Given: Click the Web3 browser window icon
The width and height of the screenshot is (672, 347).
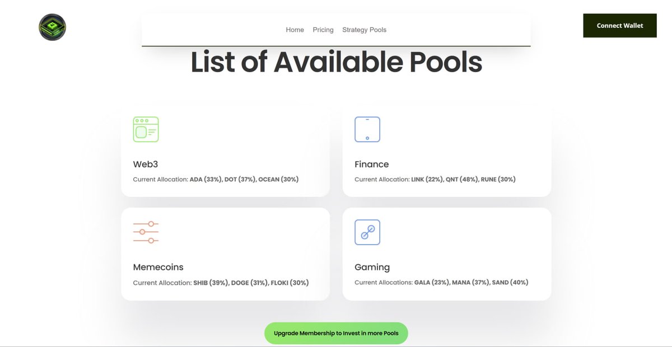Looking at the screenshot, I should point(146,129).
